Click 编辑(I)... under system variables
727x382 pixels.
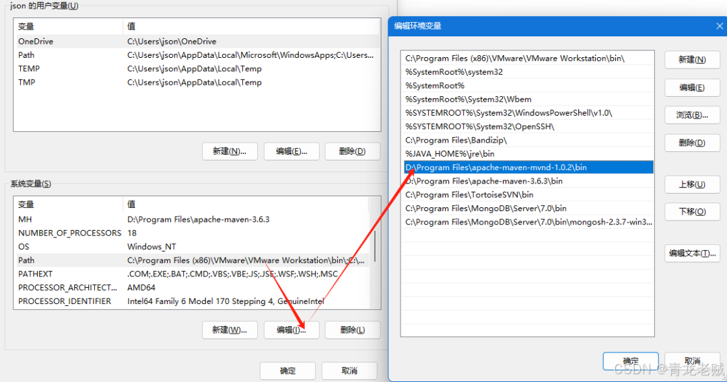point(291,330)
